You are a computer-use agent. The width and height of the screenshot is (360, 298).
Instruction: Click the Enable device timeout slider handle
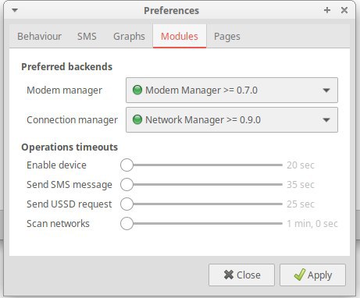[127, 165]
